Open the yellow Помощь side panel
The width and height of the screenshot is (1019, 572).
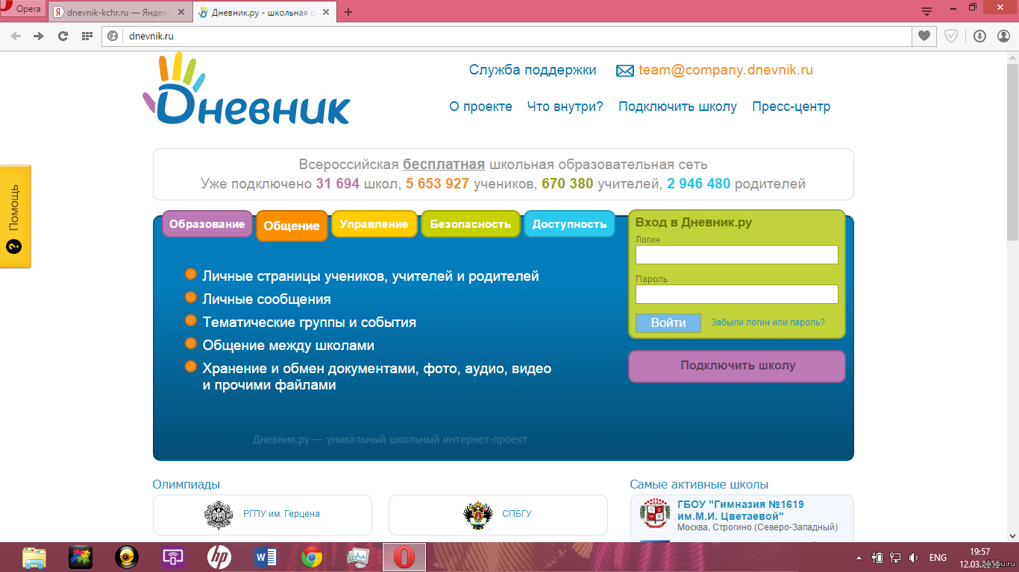coord(15,216)
